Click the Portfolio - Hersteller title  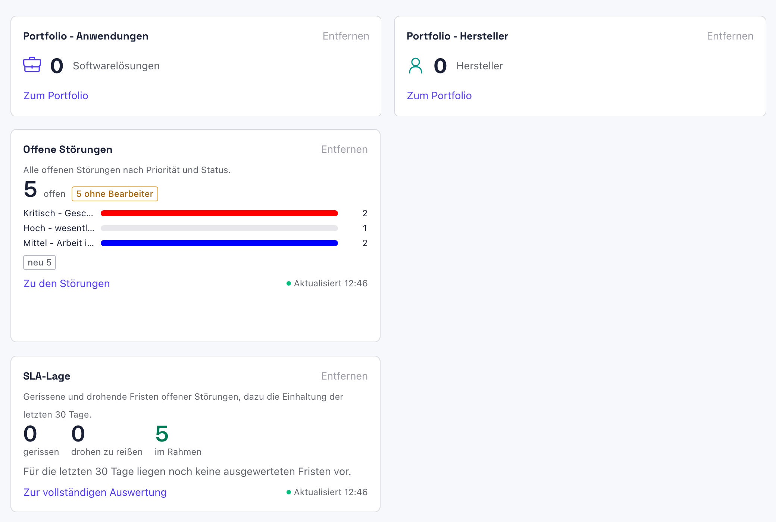click(x=457, y=36)
